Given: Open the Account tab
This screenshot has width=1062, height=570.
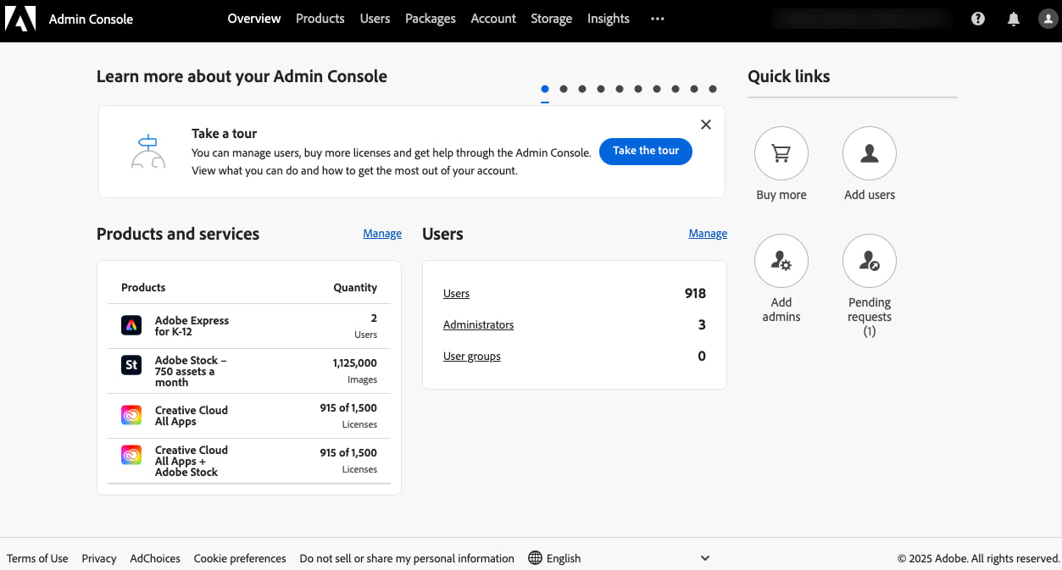Looking at the screenshot, I should click(x=493, y=19).
